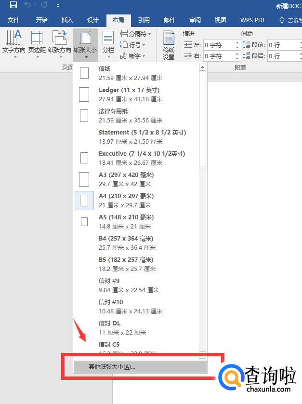The height and width of the screenshot is (404, 302).
Task: Click the 稿纸设置 manuscript paper icon
Action: click(x=169, y=45)
